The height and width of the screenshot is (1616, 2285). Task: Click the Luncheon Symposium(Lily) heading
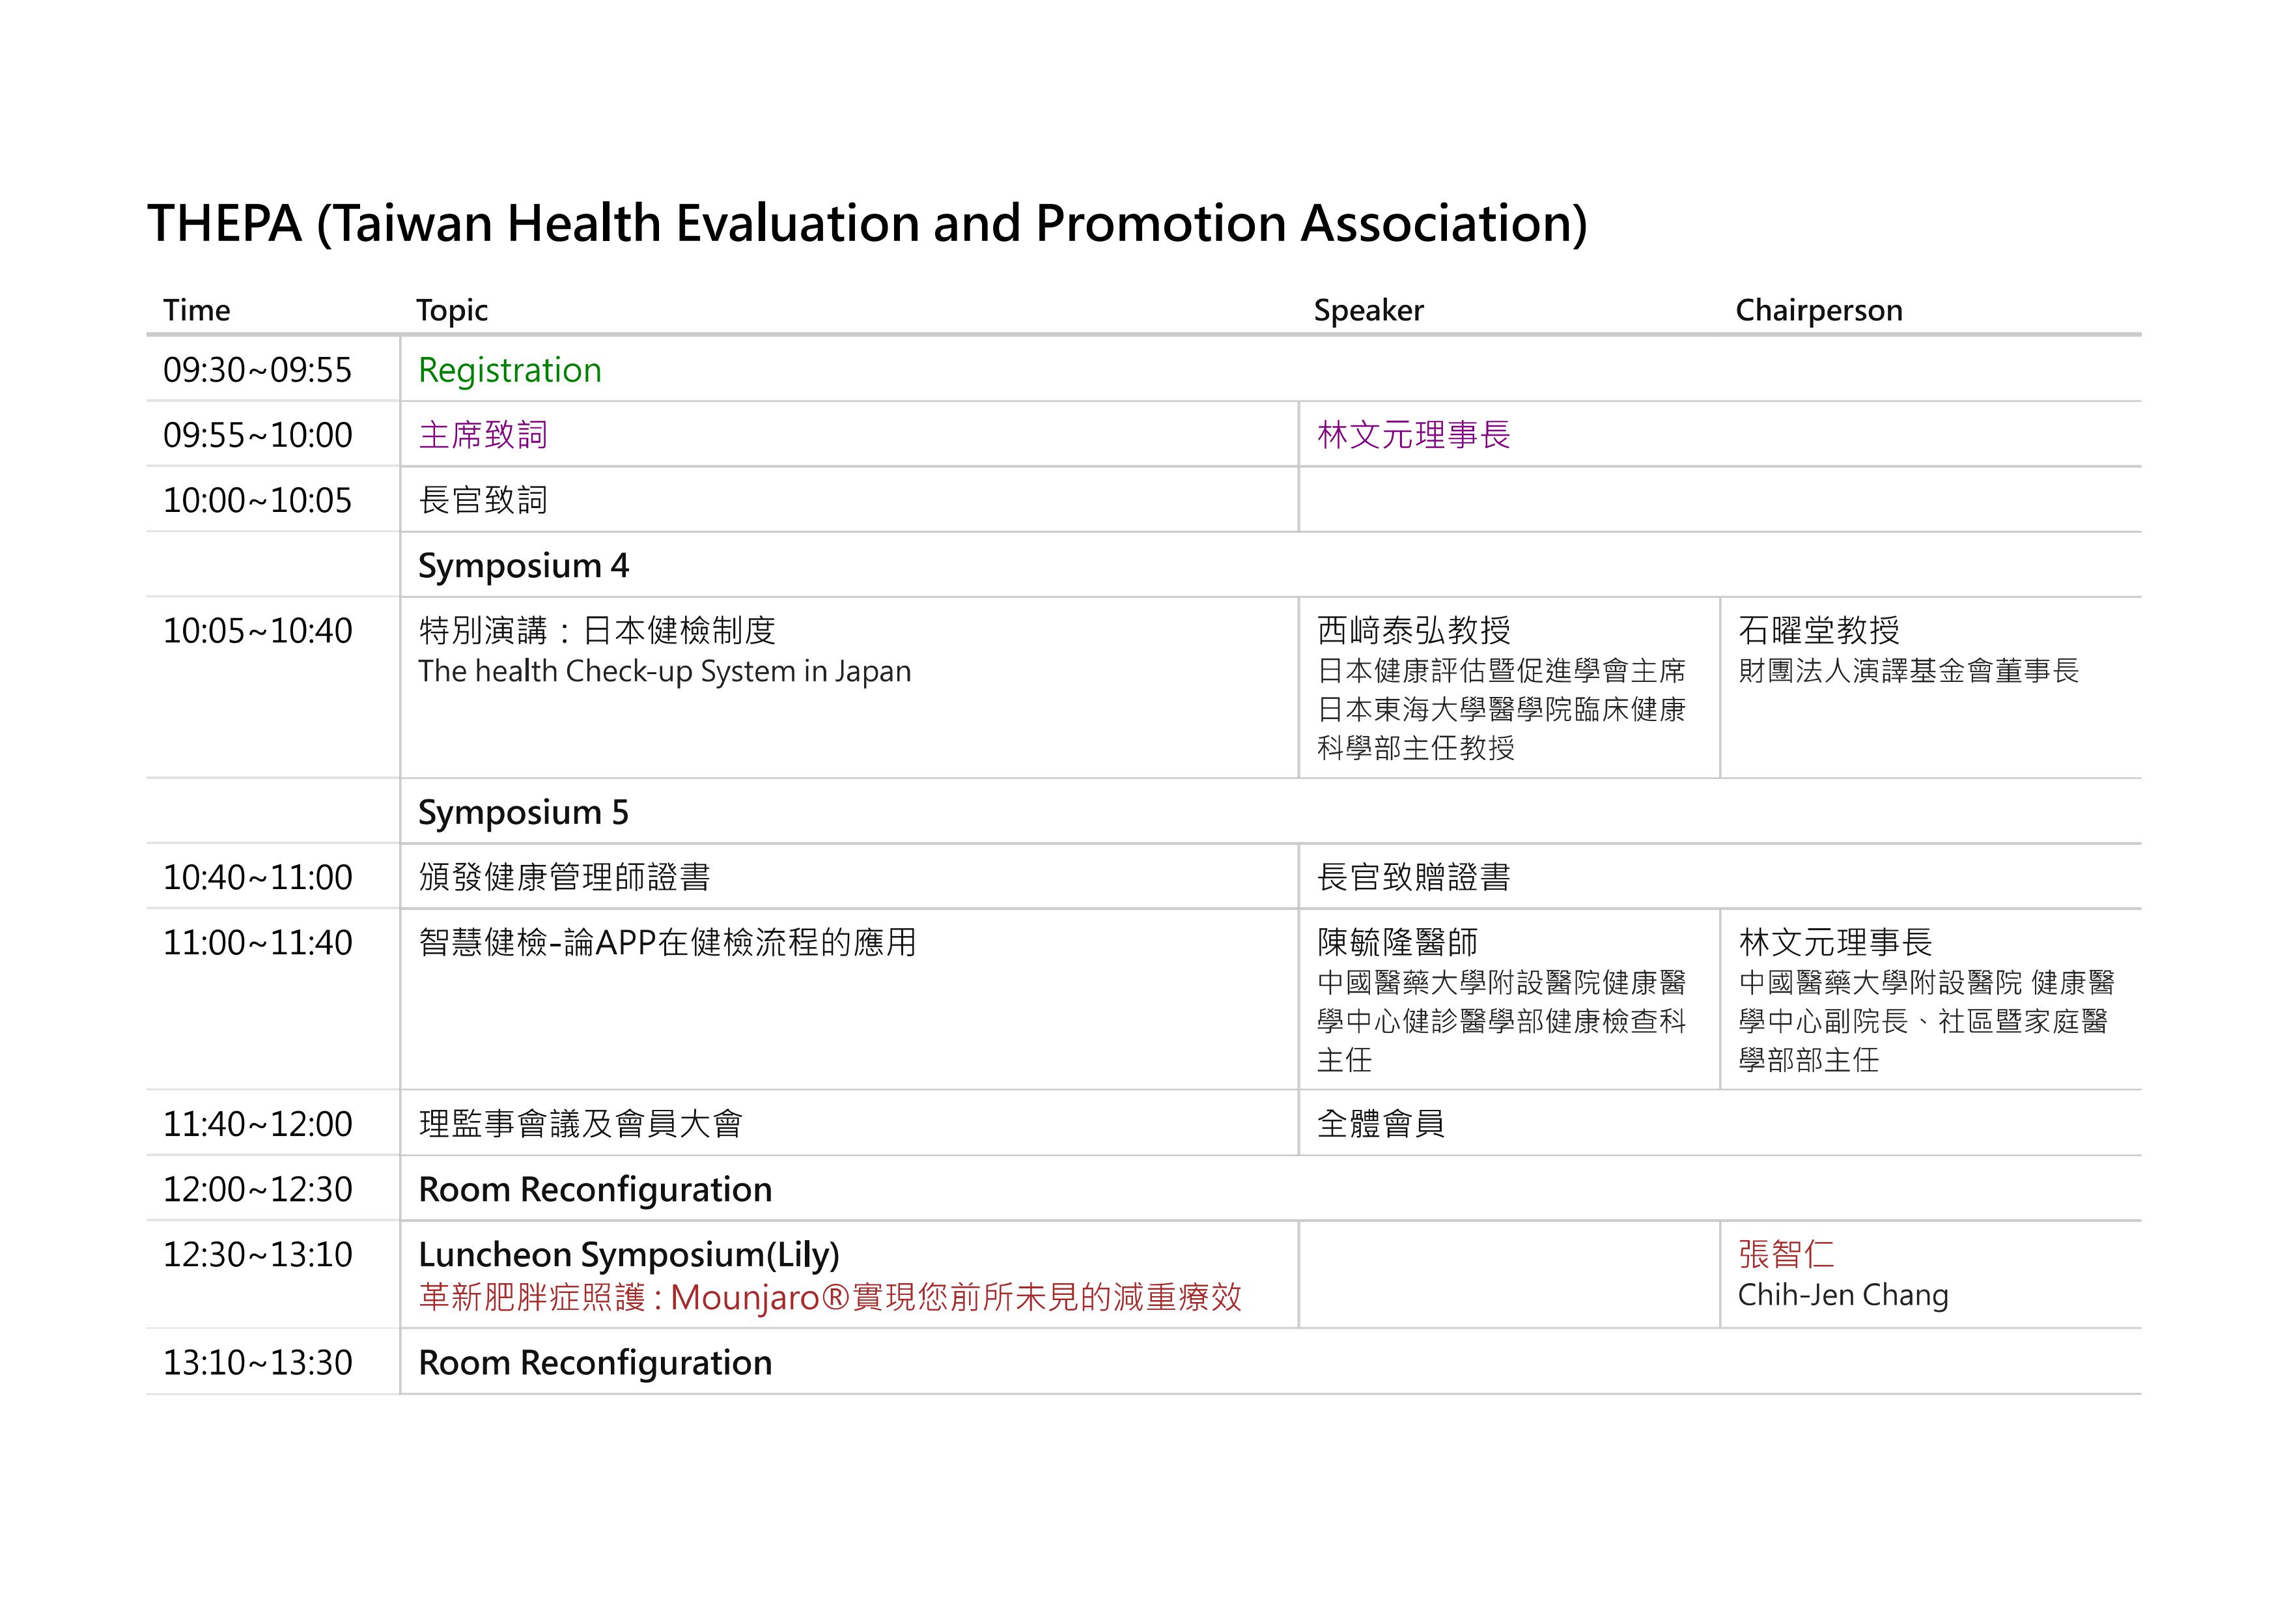click(x=629, y=1255)
